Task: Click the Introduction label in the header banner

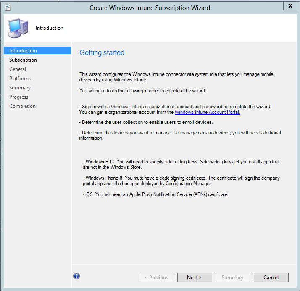Action: [49, 28]
